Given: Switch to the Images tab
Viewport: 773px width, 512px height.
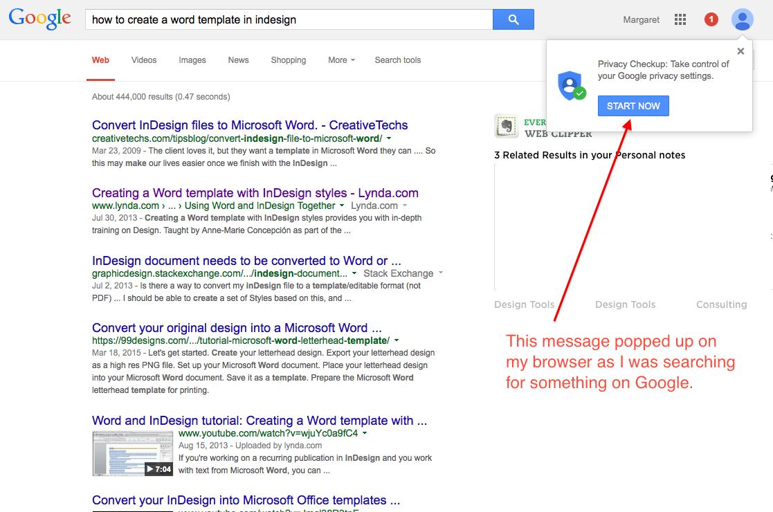Looking at the screenshot, I should (192, 60).
